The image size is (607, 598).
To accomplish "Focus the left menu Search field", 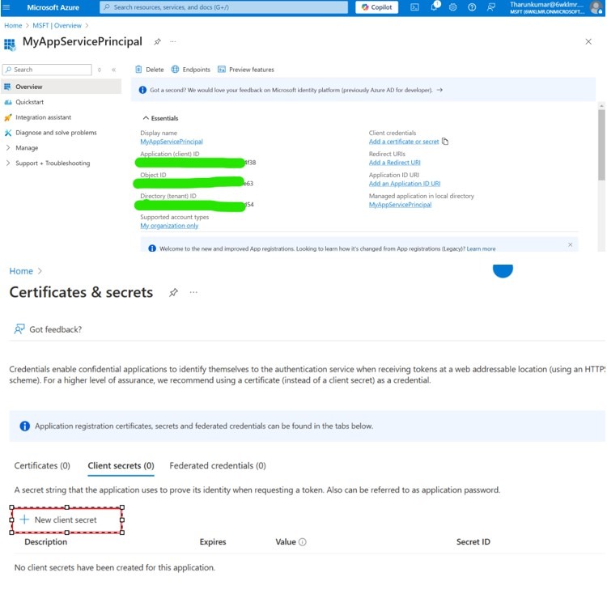I will pyautogui.click(x=47, y=70).
